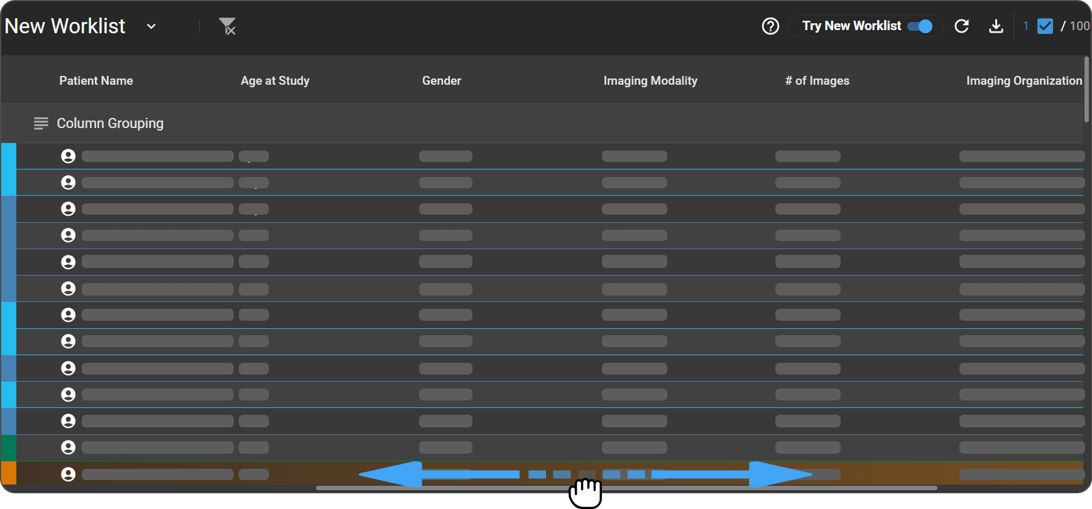The width and height of the screenshot is (1092, 509).
Task: Click the vertical scrollbar thumb
Action: pyautogui.click(x=1086, y=89)
